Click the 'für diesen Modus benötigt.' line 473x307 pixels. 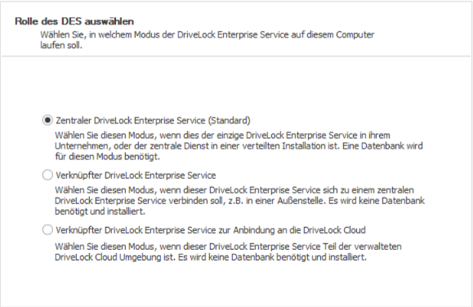(x=107, y=157)
